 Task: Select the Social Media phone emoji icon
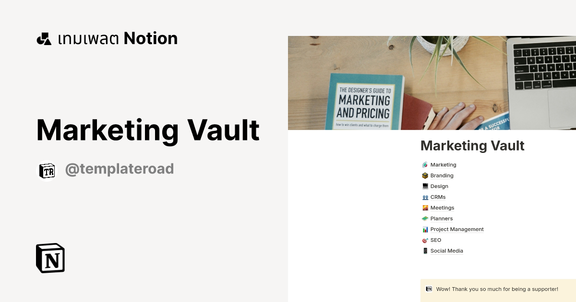pyautogui.click(x=425, y=251)
